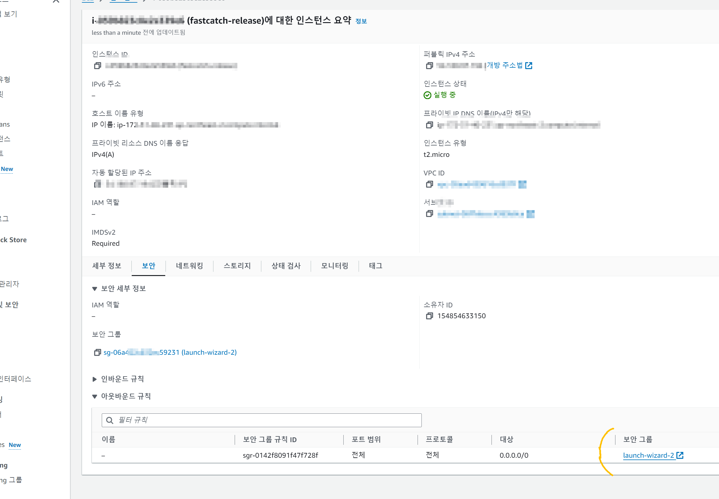Click external link icon next to launch-wizard-2
This screenshot has height=499, width=719.
680,456
